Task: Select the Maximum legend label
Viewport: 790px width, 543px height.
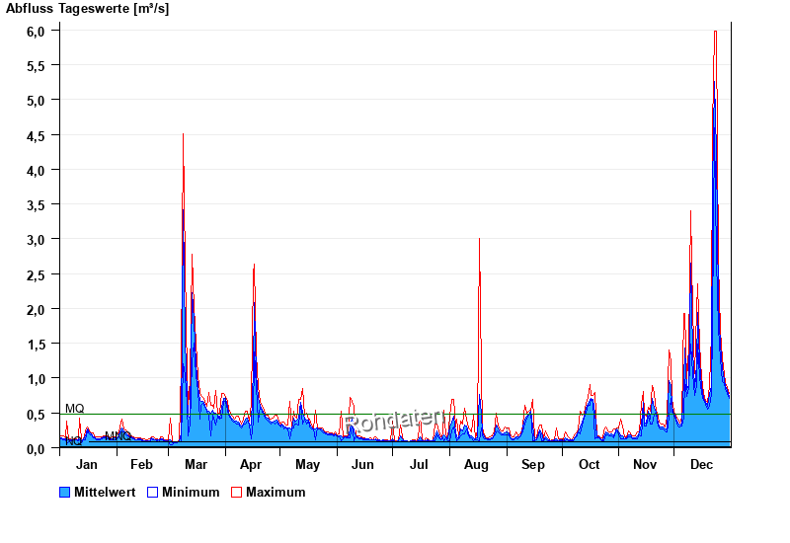Action: (276, 493)
